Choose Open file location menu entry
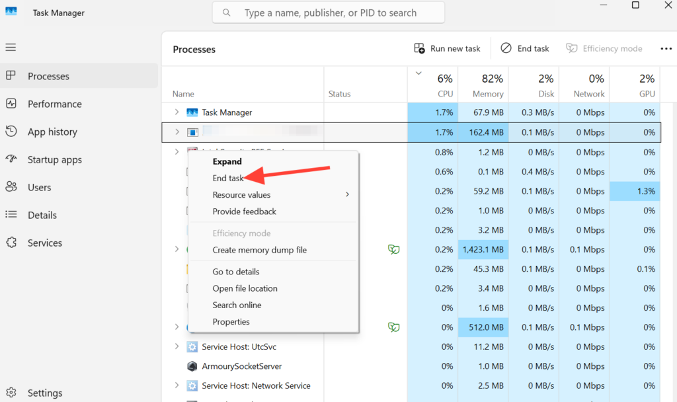Viewport: 677px width, 402px height. click(245, 288)
